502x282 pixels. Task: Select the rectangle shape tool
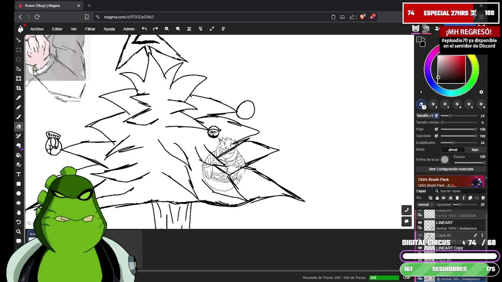(18, 184)
